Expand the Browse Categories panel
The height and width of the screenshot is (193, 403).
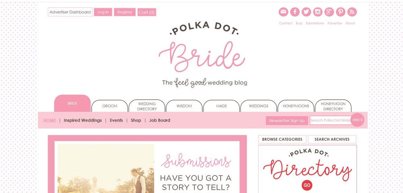click(x=282, y=139)
